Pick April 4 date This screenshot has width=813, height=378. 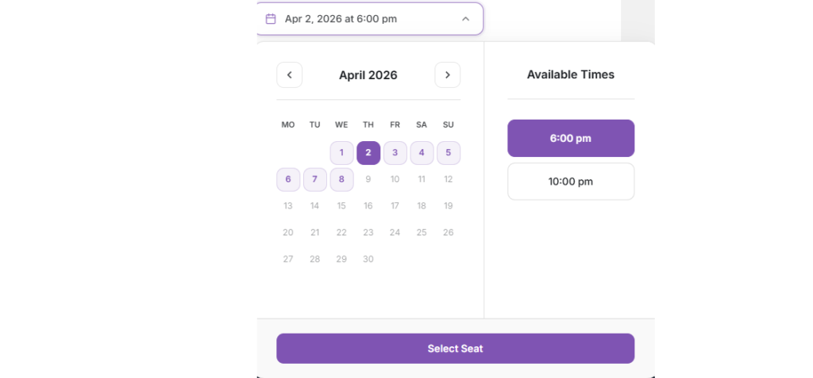pos(422,153)
